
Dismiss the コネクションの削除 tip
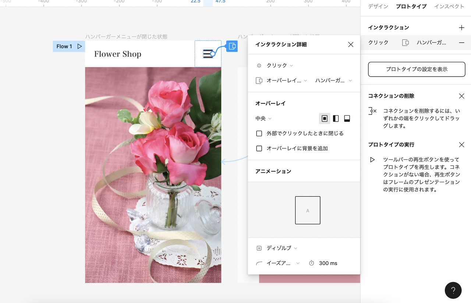461,96
